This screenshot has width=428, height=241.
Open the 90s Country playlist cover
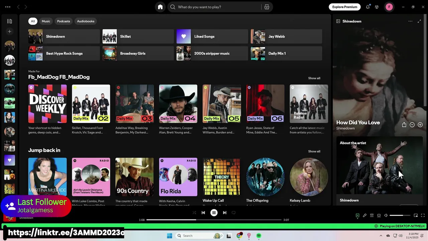[134, 177]
